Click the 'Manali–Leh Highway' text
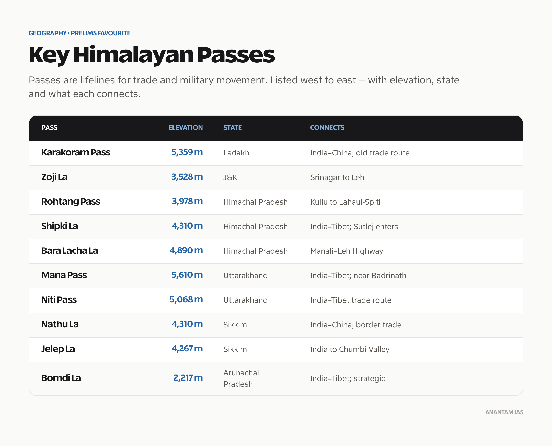Viewport: 552px width, 446px height. [x=347, y=251]
